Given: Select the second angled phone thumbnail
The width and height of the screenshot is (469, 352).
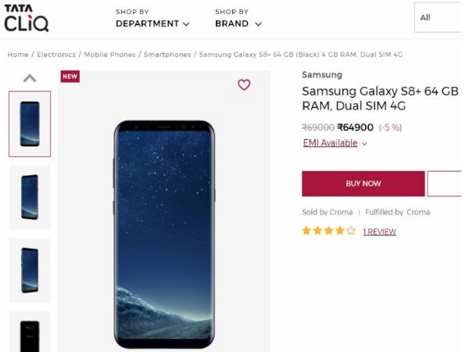Looking at the screenshot, I should [30, 197].
